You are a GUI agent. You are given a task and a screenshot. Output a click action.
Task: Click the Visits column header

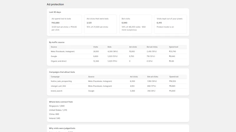(x=96, y=47)
